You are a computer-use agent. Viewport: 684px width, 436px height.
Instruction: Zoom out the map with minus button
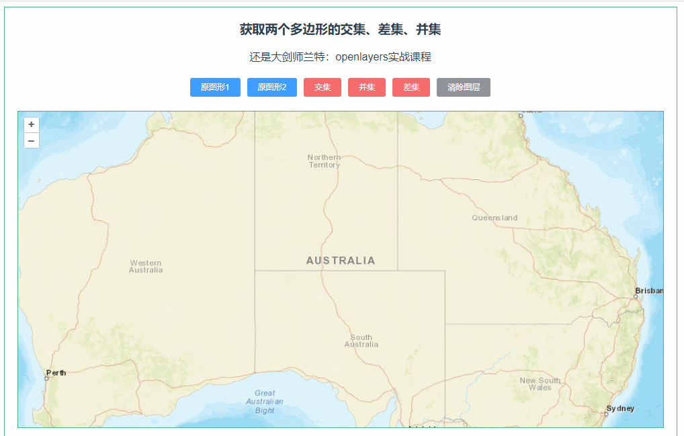click(x=32, y=141)
